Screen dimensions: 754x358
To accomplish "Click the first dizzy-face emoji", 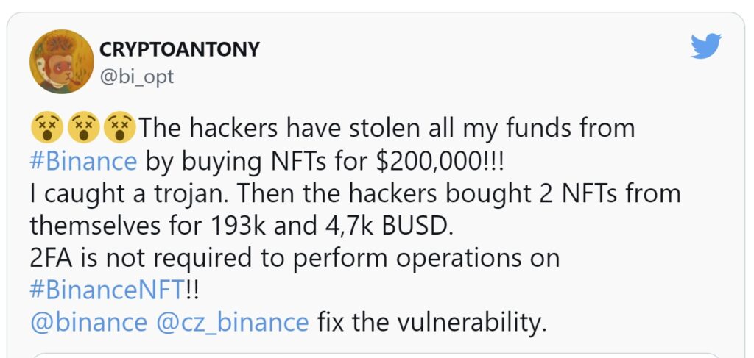I will point(45,129).
